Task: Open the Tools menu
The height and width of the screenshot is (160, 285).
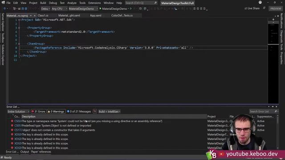Action: tap(82, 3)
